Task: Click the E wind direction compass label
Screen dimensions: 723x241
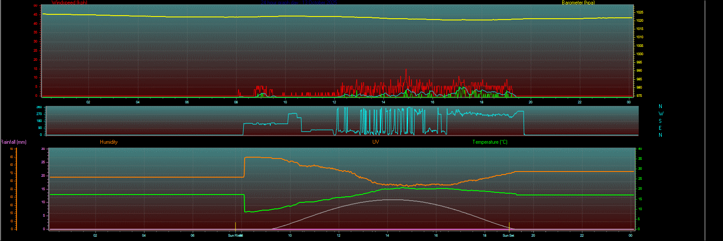Action: pos(660,128)
